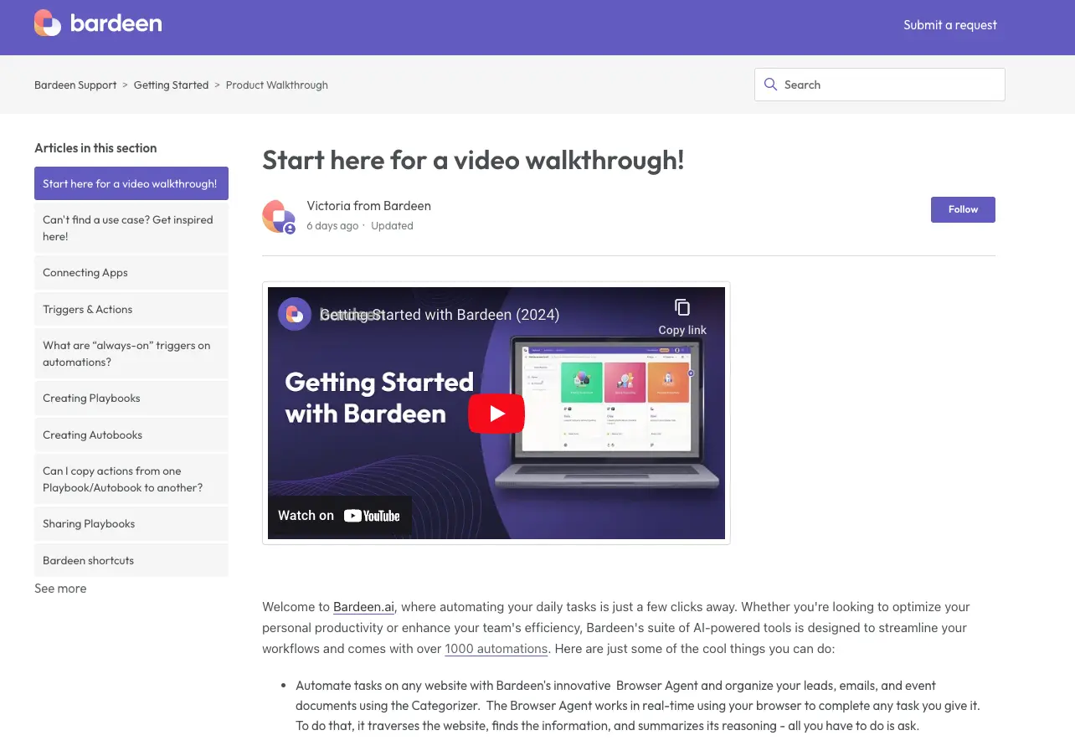Screen dimensions: 1075x751
Task: Open the Bardeen.ai link
Action: pos(363,606)
